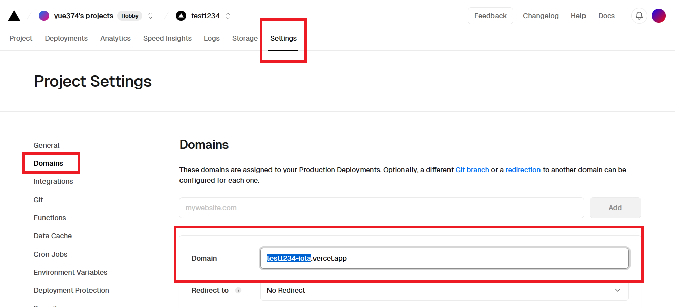675x307 pixels.
Task: Open the notifications bell
Action: click(639, 16)
